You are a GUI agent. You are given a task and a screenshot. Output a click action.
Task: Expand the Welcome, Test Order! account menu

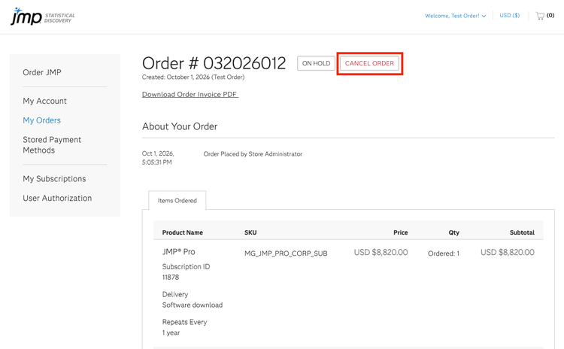pyautogui.click(x=456, y=16)
